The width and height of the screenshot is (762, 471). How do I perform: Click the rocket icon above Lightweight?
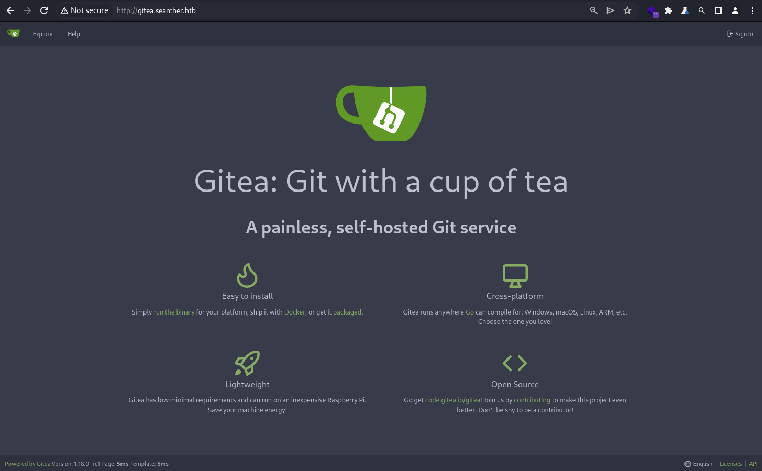(x=247, y=363)
